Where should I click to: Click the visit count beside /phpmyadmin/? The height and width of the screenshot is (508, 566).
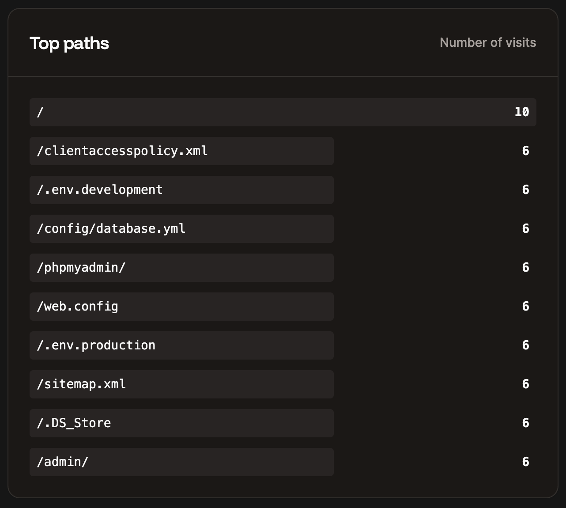coord(525,267)
